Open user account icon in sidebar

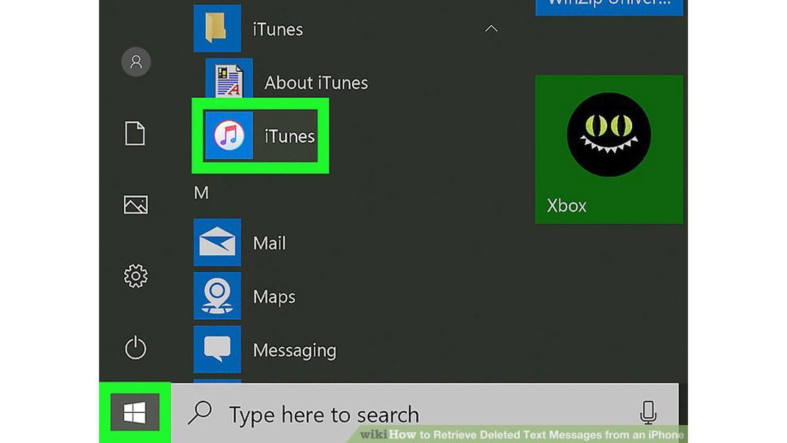pos(136,62)
